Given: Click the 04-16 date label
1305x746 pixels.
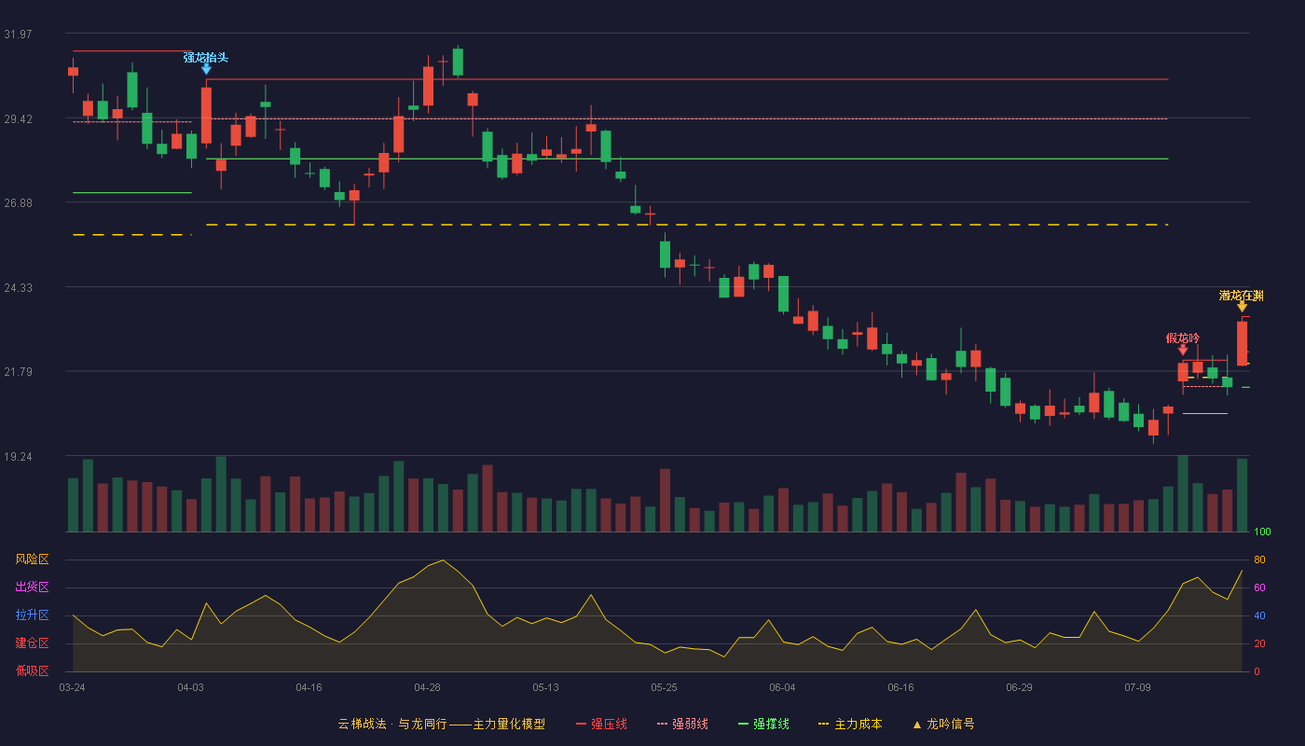Looking at the screenshot, I should 309,687.
